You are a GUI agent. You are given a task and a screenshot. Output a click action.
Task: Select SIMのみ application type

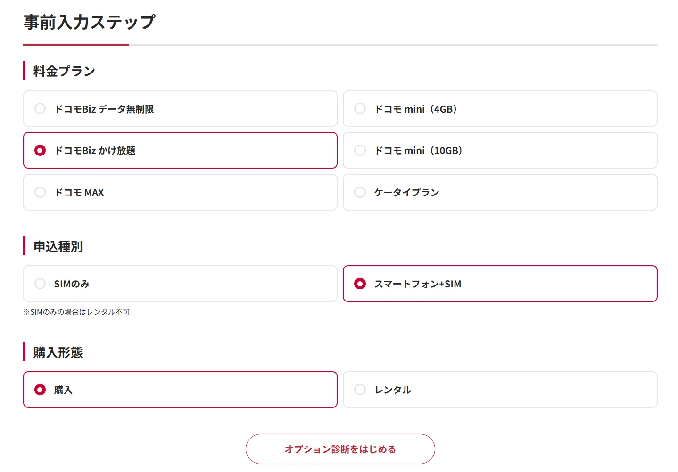tap(180, 284)
